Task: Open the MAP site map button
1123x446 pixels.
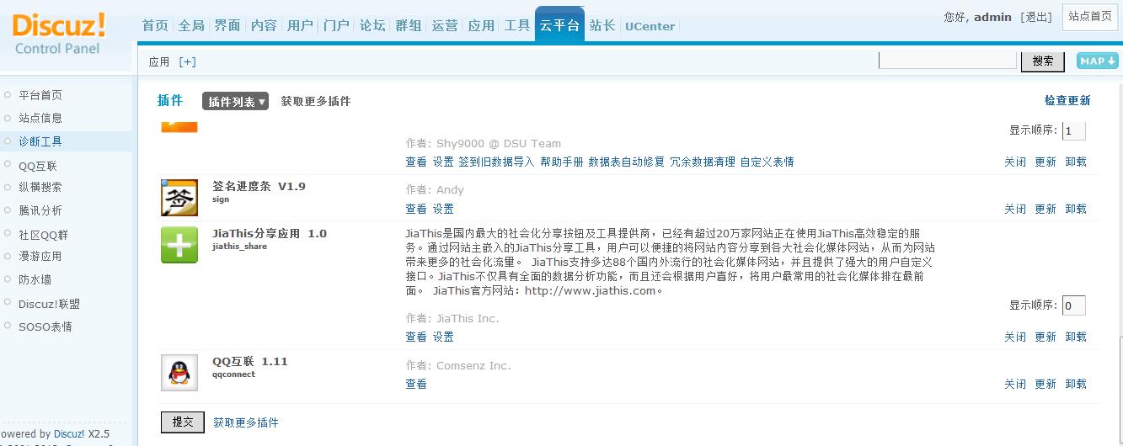Action: click(1098, 61)
